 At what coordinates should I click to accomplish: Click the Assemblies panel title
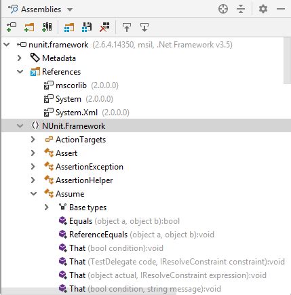point(41,9)
